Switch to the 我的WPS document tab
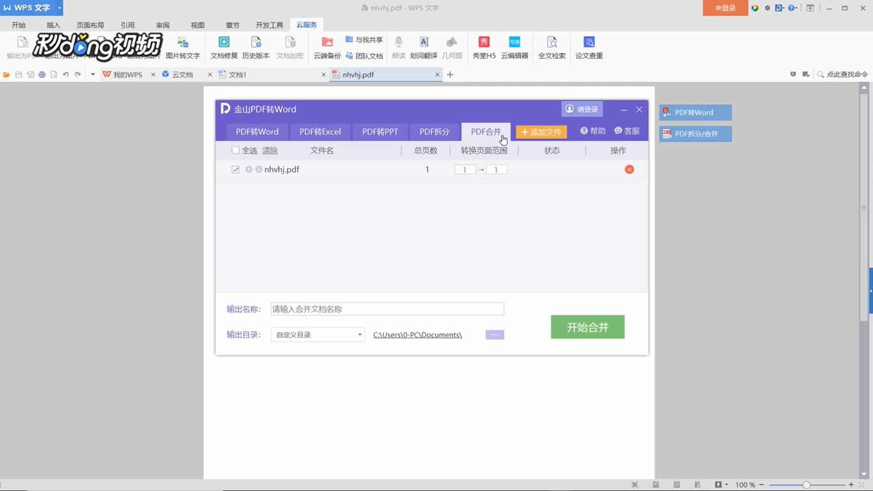 coord(128,75)
